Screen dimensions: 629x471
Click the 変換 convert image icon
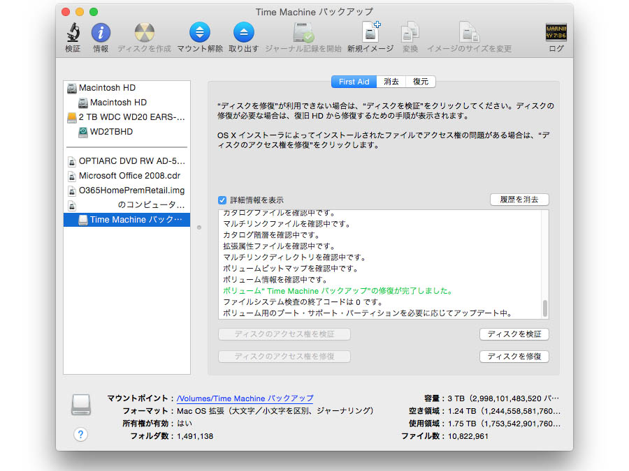[410, 32]
